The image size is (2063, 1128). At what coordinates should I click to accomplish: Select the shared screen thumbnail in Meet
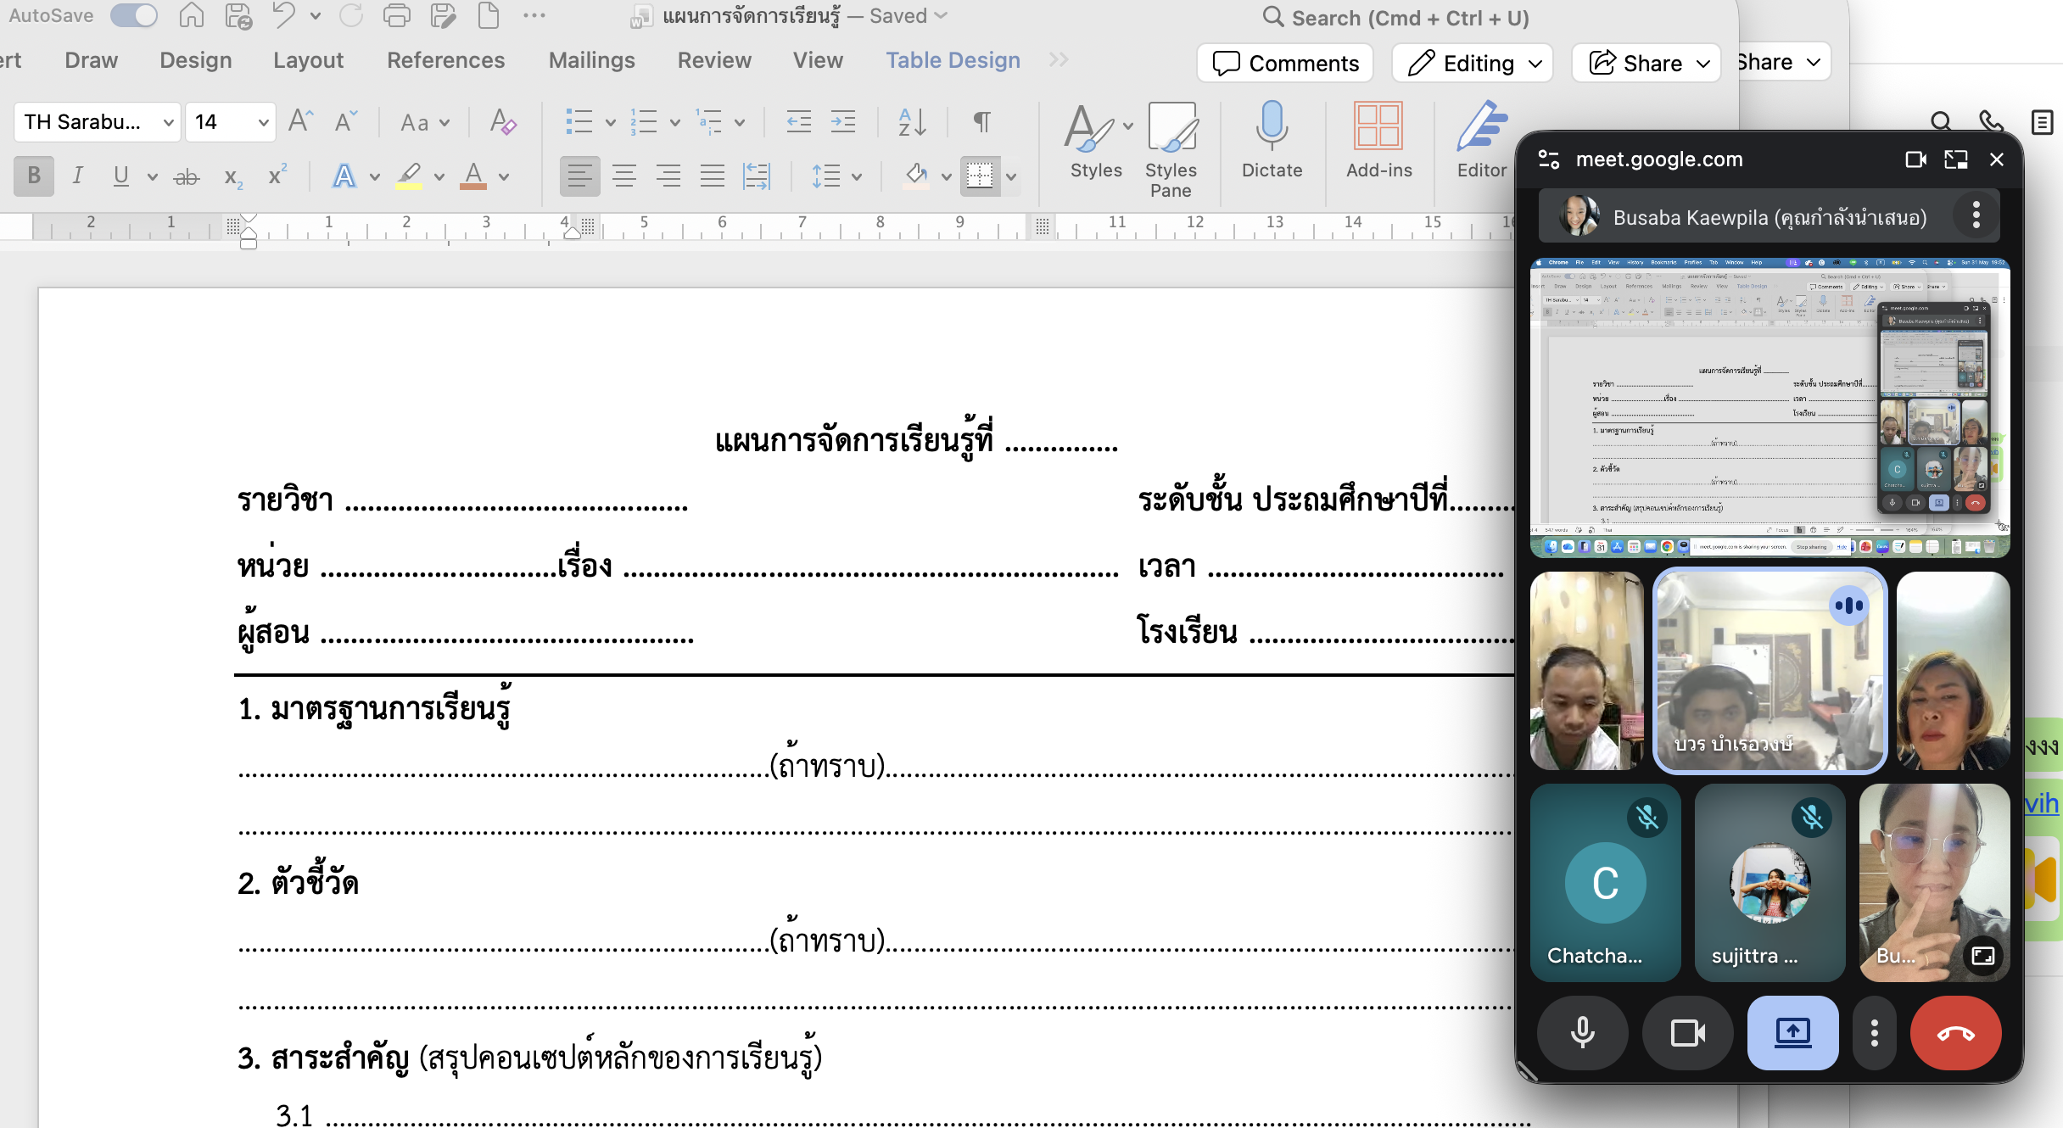click(1769, 408)
